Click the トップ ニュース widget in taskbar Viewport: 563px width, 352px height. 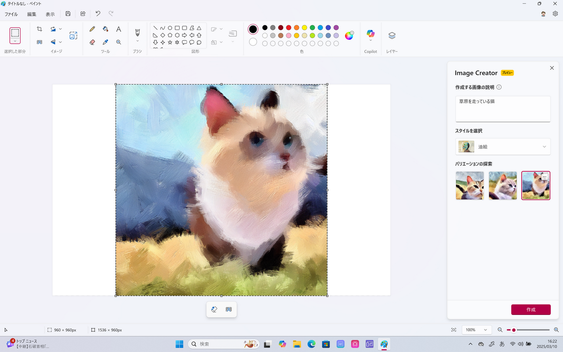(28, 344)
